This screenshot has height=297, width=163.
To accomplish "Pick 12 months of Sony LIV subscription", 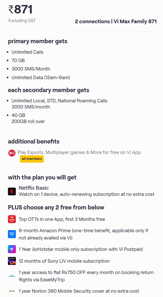I will point(64,261).
